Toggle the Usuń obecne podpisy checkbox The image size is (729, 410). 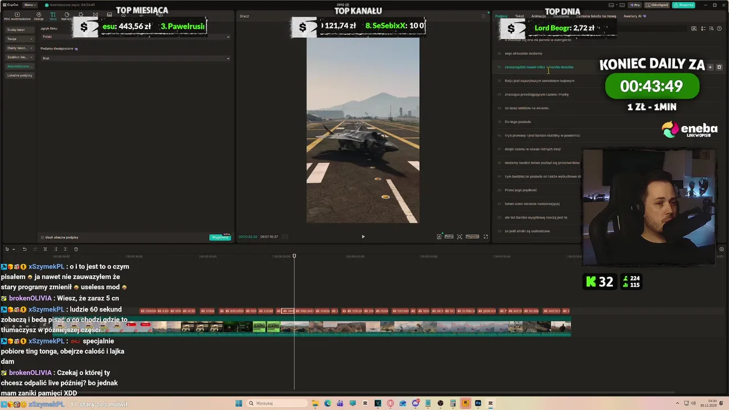(x=42, y=237)
